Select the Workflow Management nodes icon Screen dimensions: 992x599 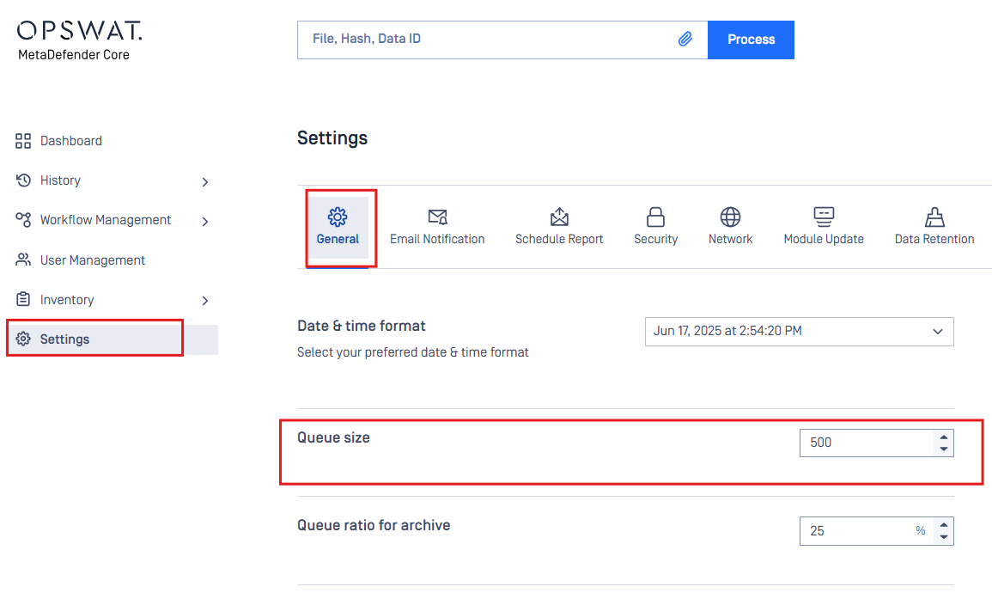pyautogui.click(x=23, y=220)
